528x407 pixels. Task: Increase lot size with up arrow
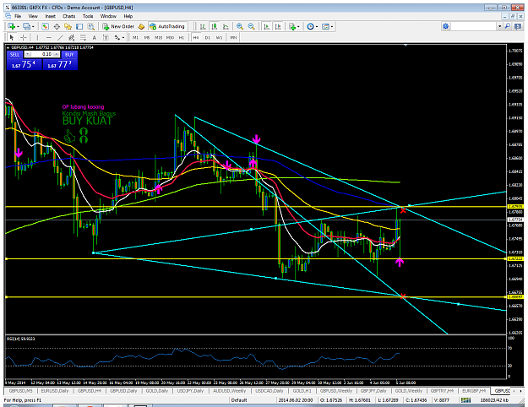pos(57,54)
